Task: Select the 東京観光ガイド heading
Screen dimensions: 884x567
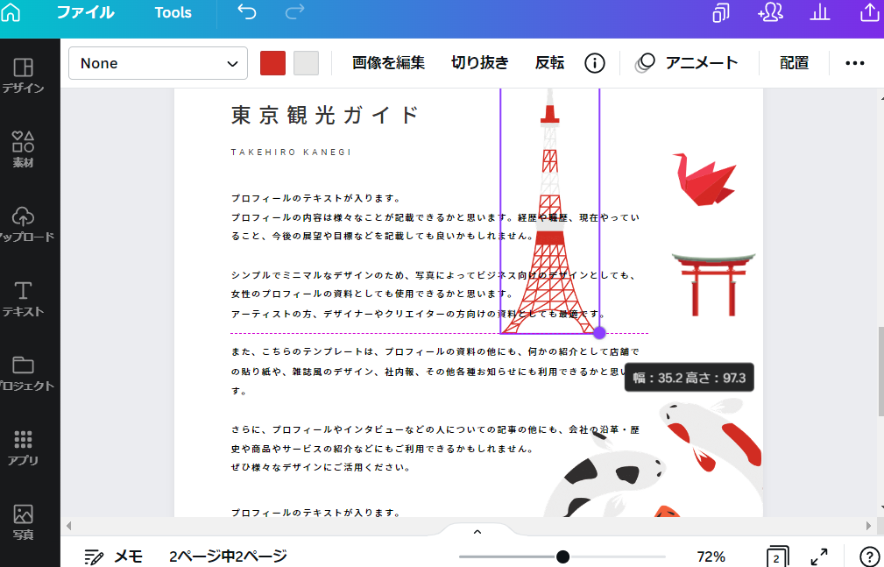Action: click(325, 115)
